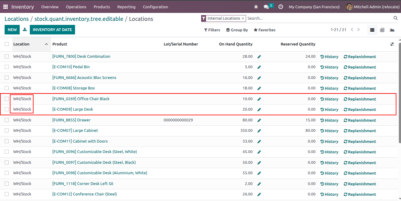401x201 pixels.
Task: Click the search magnifier icon
Action: pyautogui.click(x=395, y=18)
